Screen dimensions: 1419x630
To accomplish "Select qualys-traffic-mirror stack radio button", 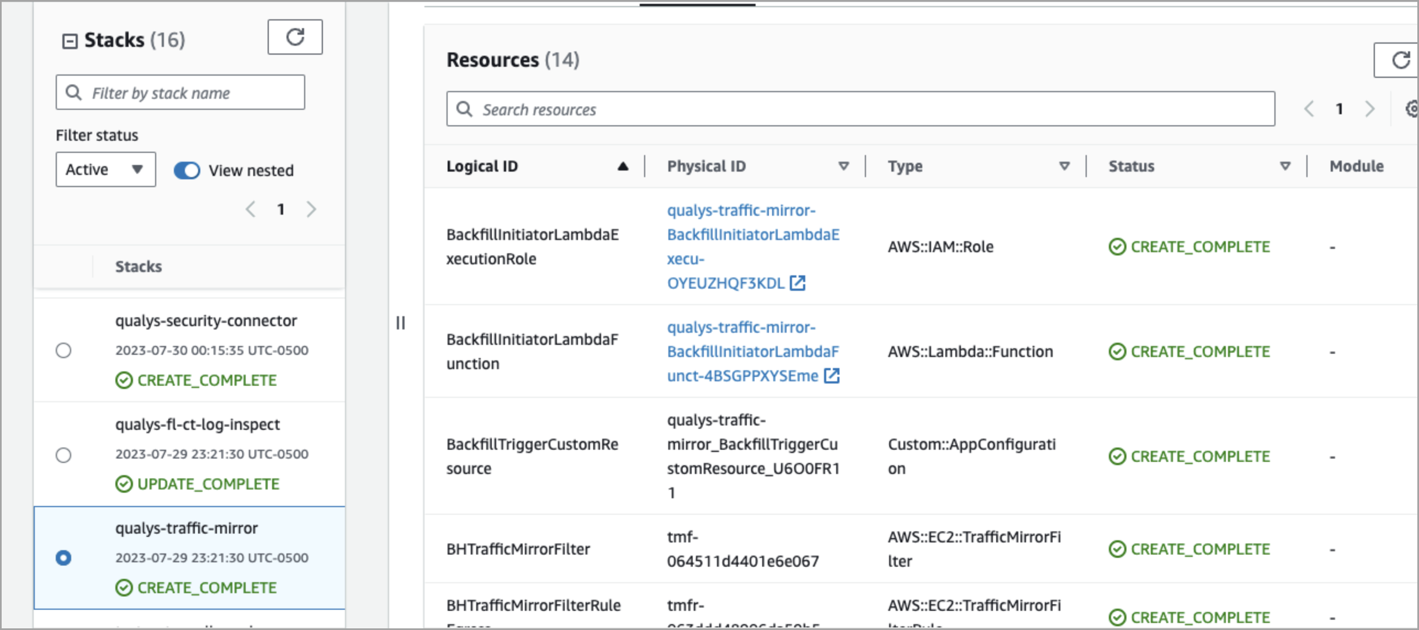I will tap(63, 558).
